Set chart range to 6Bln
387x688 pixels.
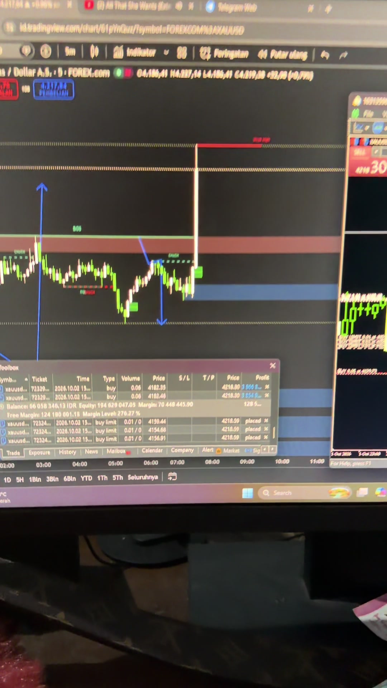[70, 478]
